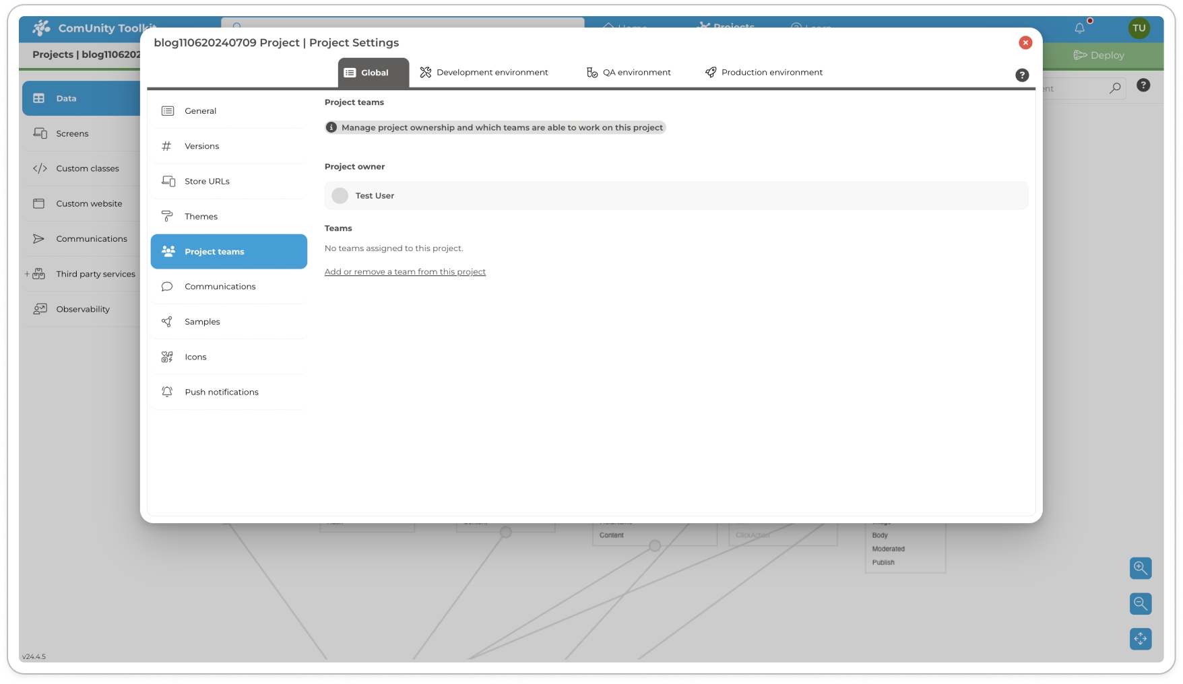Click the fit-to-screen arrows button
Screen dimensions: 1183x684
point(1140,638)
